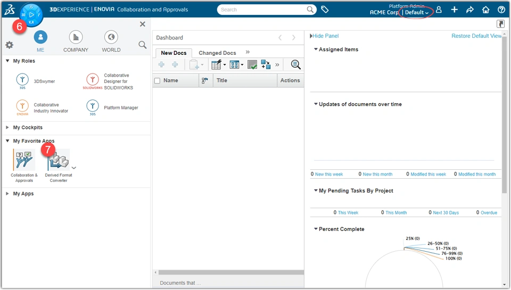This screenshot has height=290, width=511.
Task: Click the right panel vertical scrollbar
Action: tap(504, 114)
